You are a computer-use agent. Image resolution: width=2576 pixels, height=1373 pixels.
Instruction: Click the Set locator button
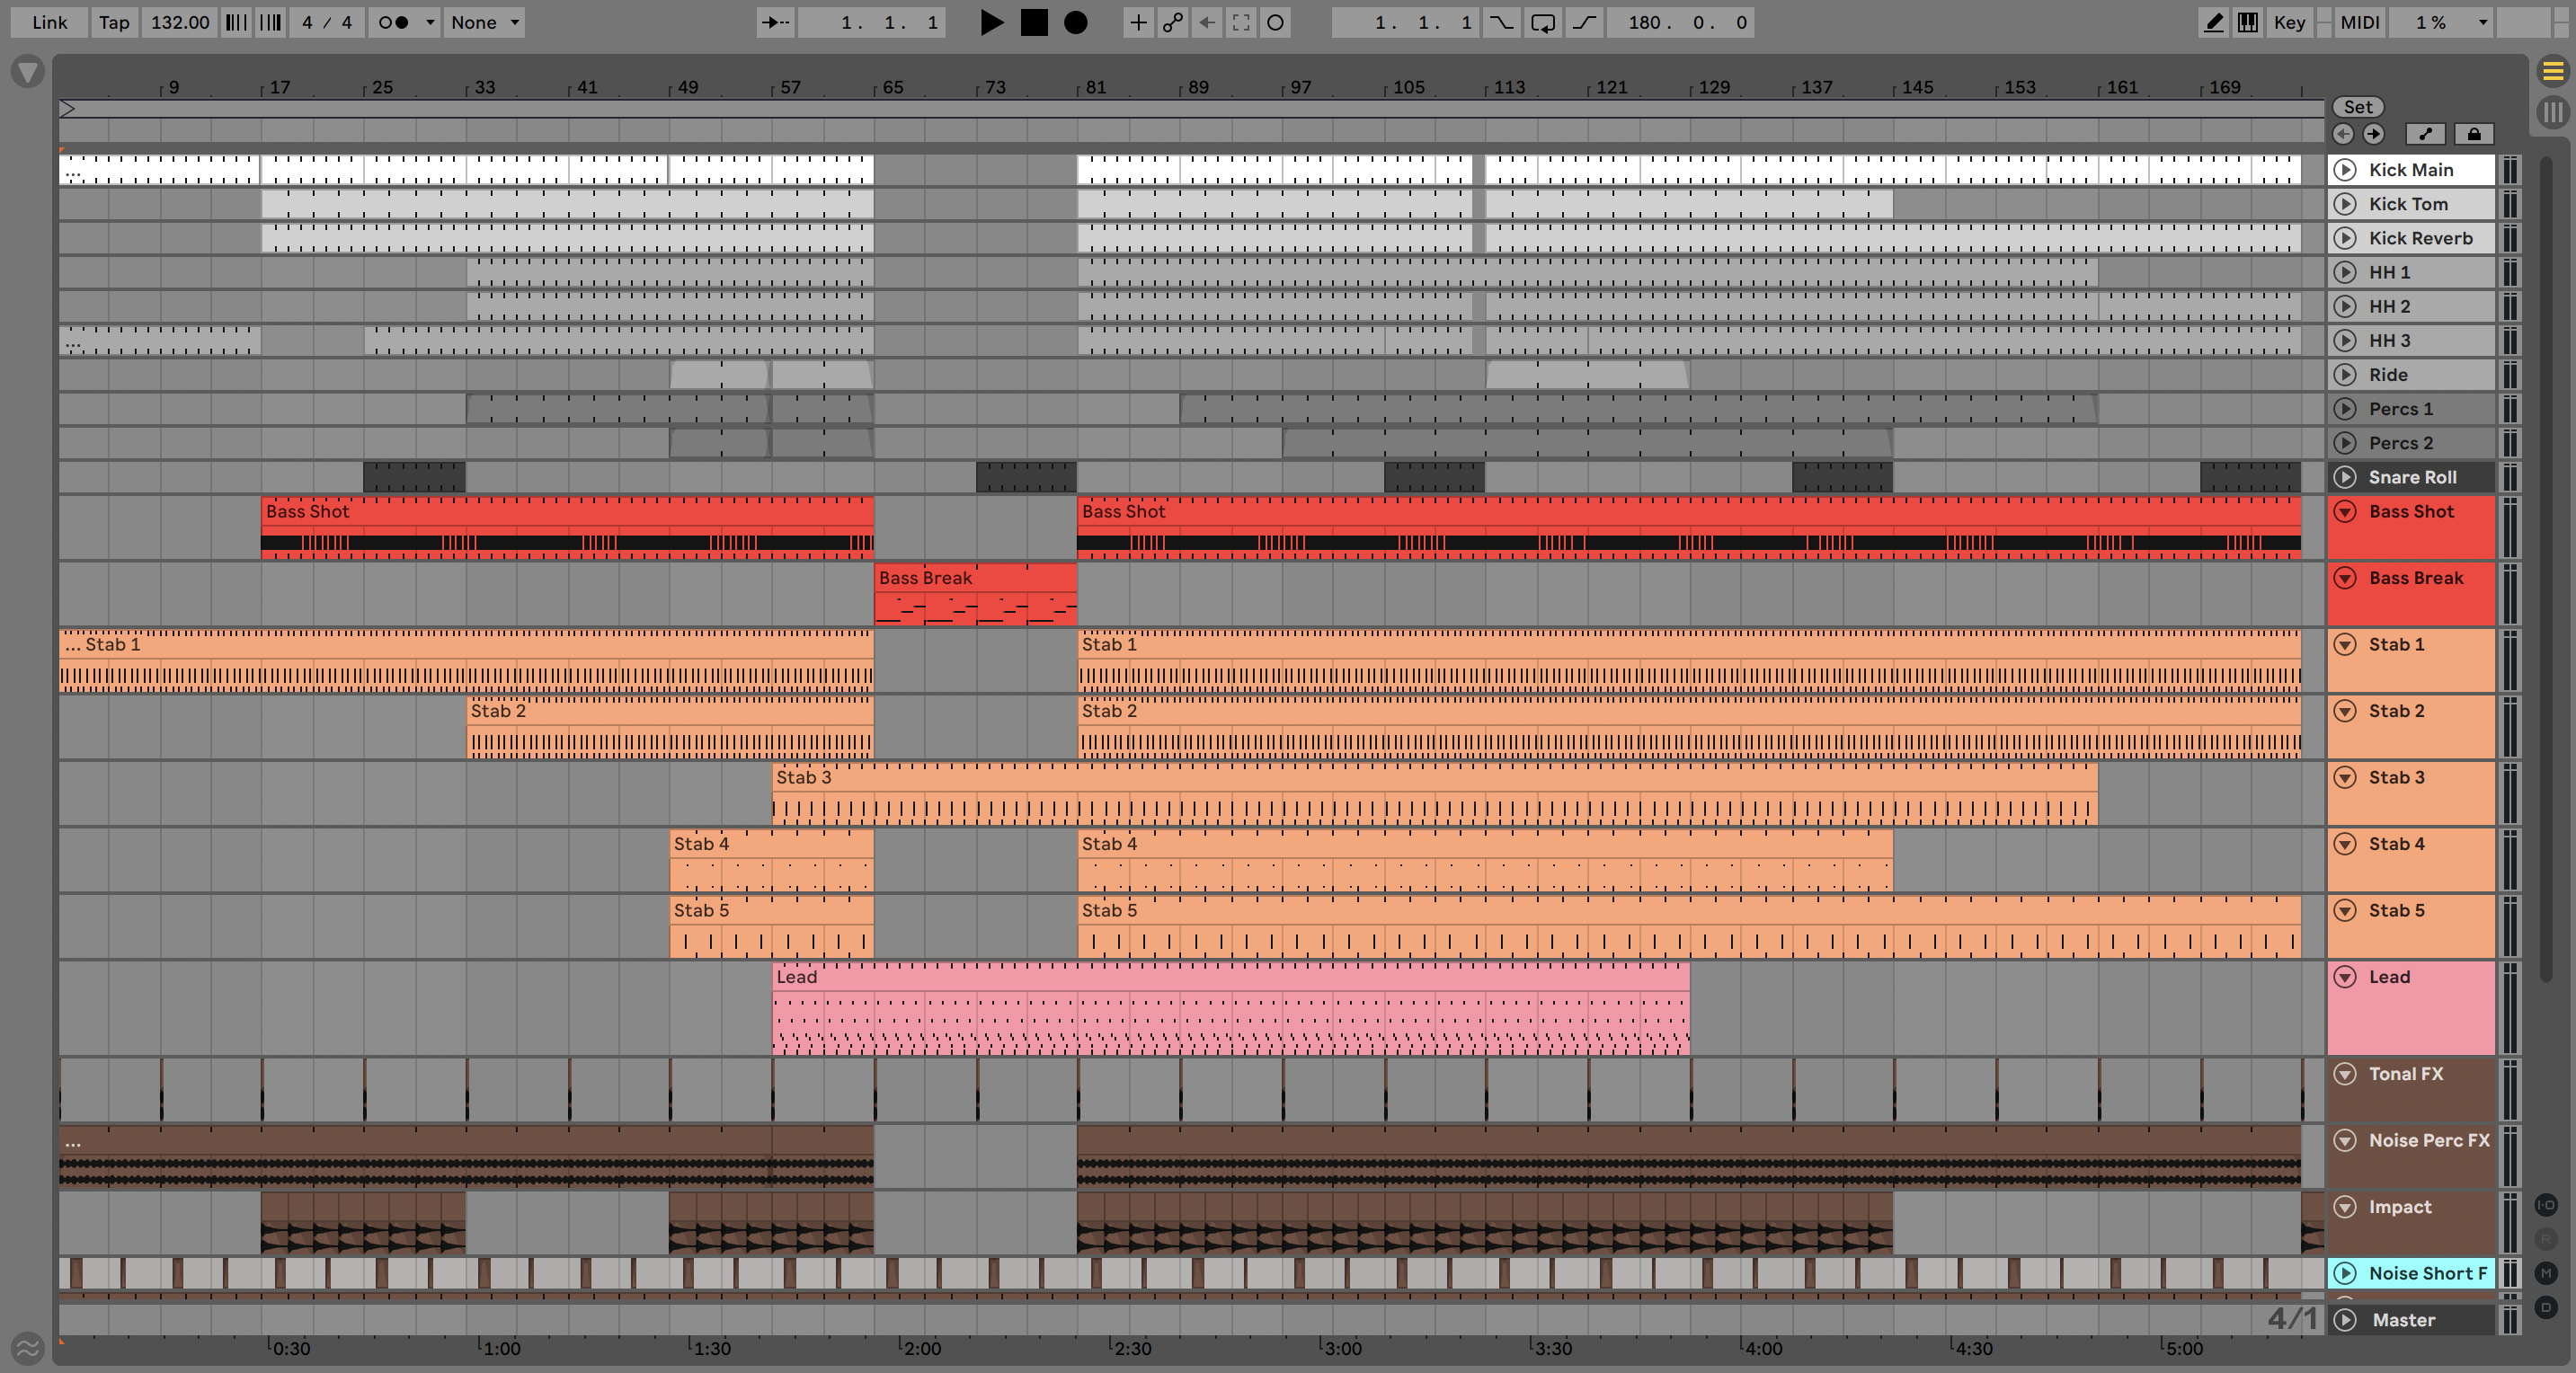pos(2358,107)
